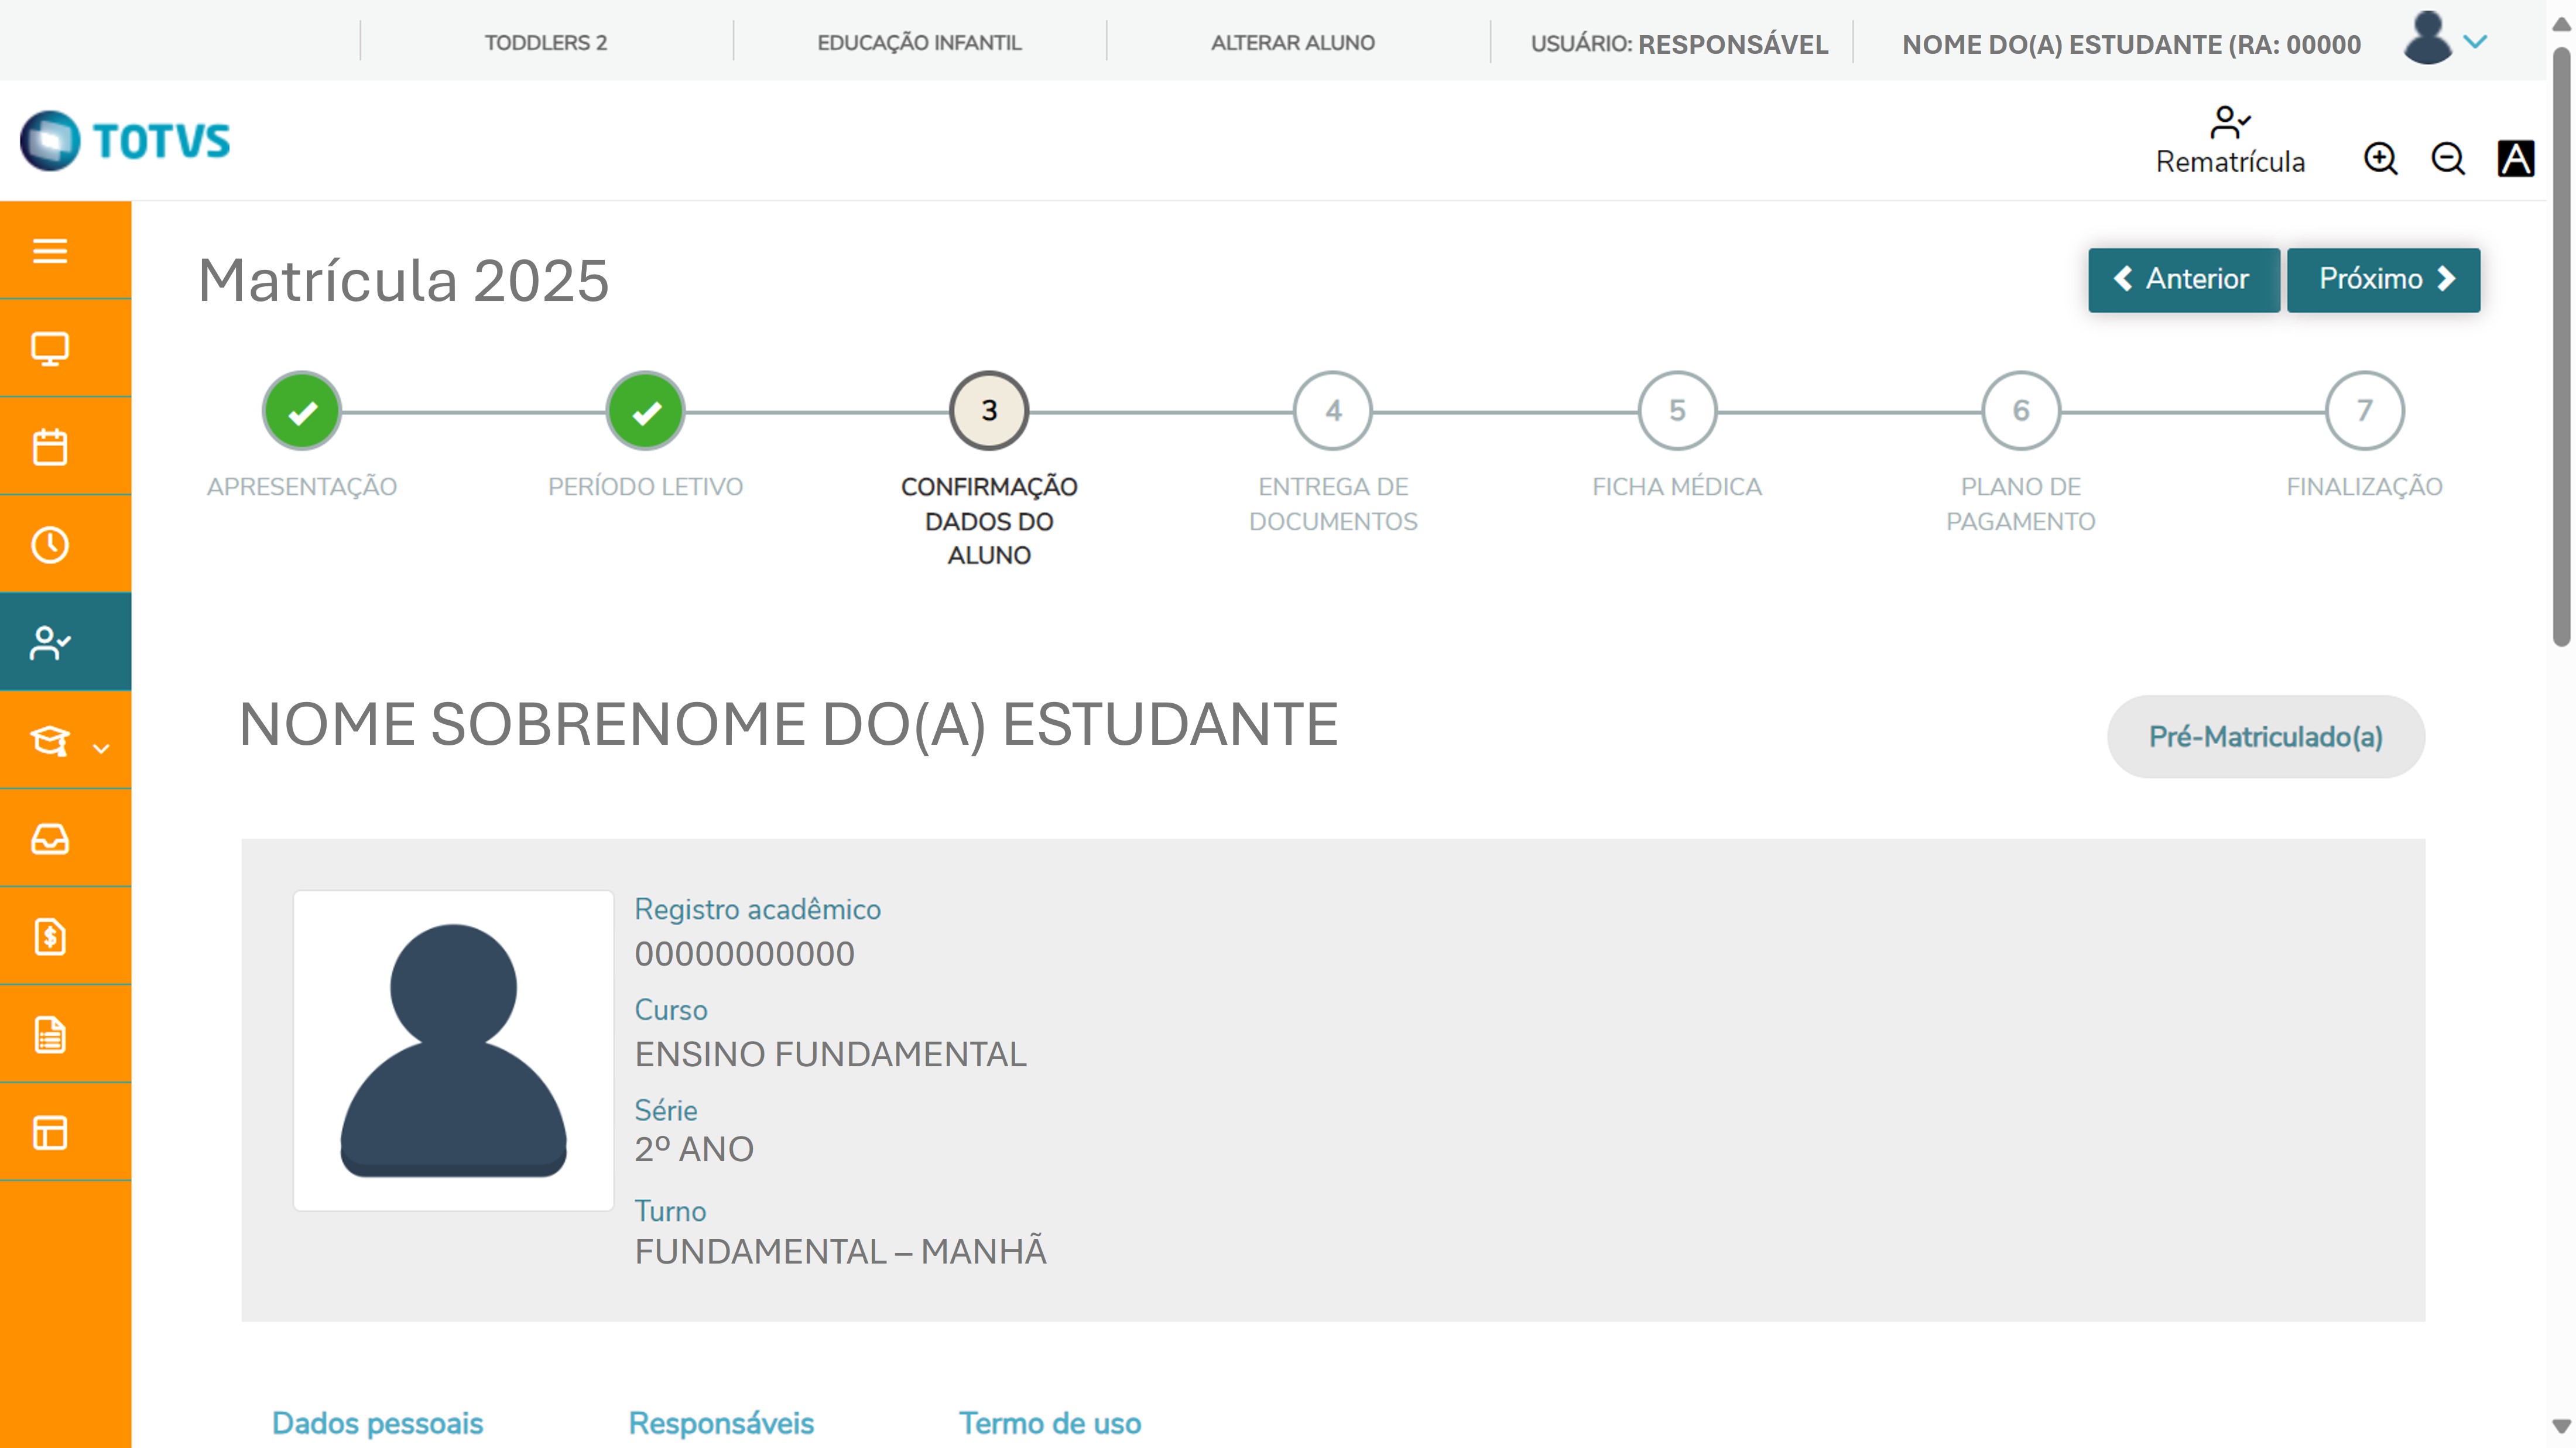Go to step 4 Entrega de Documentos

pyautogui.click(x=1332, y=411)
